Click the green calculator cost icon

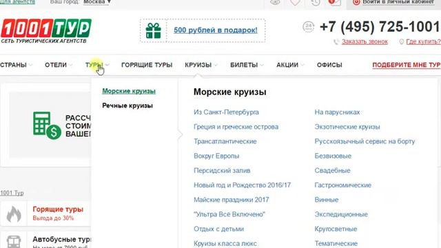47,125
